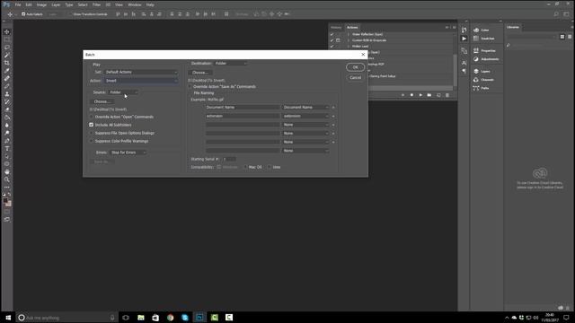Open the Source dropdown set to Folder
The height and width of the screenshot is (323, 575).
(x=124, y=92)
